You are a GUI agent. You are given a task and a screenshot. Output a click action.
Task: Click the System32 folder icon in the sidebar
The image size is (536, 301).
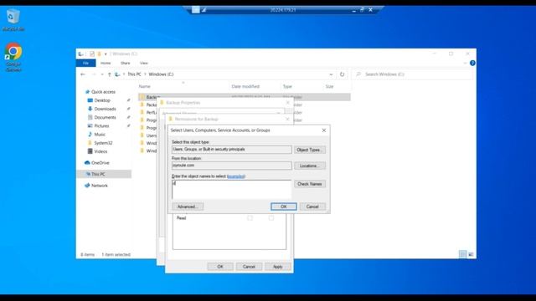90,143
